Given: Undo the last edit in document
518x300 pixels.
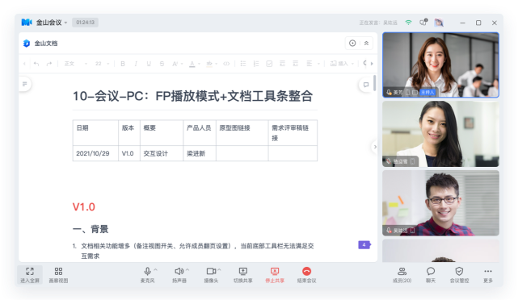Looking at the screenshot, I should (36, 64).
